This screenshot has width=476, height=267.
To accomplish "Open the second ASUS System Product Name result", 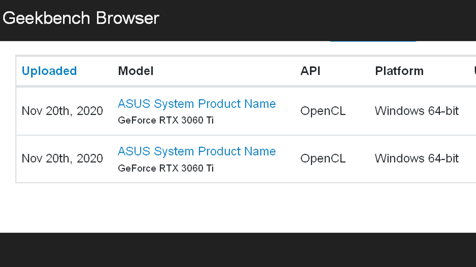I will click(x=197, y=151).
